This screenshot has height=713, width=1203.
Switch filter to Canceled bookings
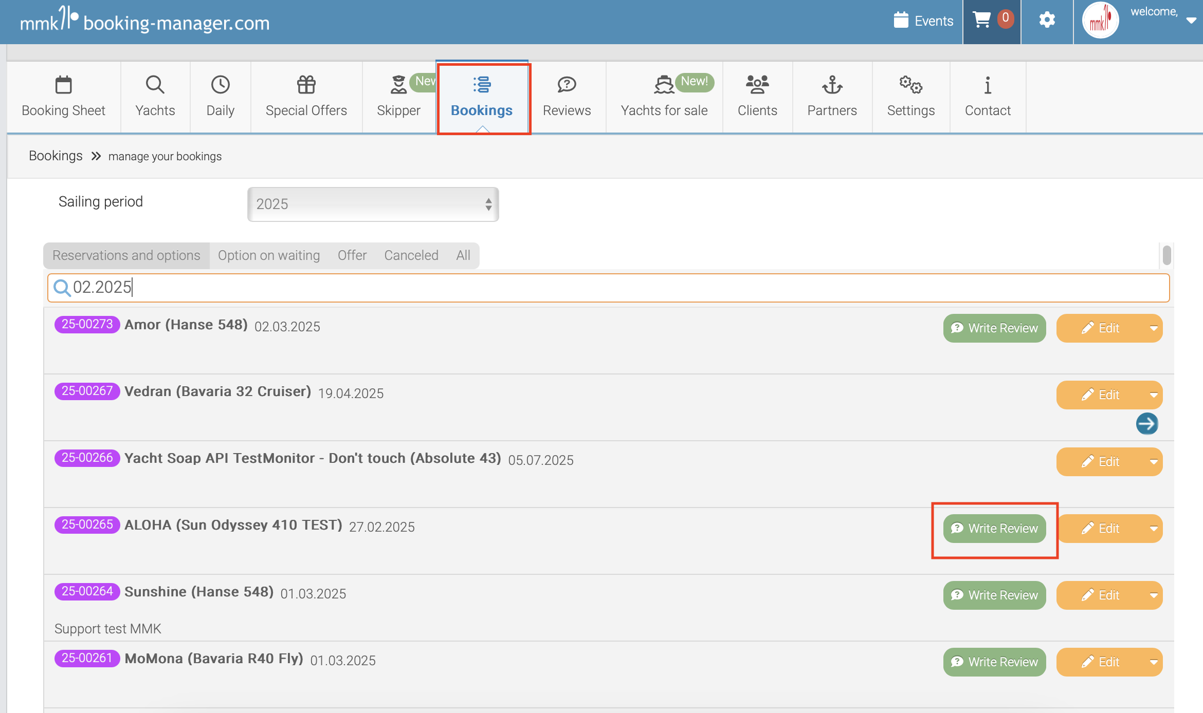(411, 255)
